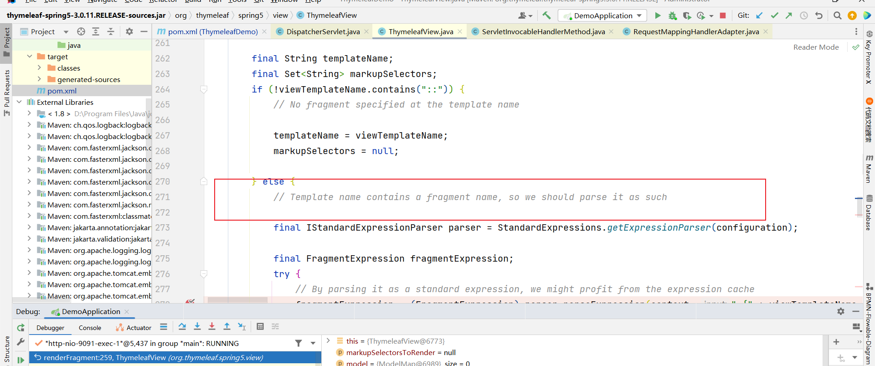Screen dimensions: 875x366
Task: Rollback changes with undo arrow icon
Action: tap(819, 15)
